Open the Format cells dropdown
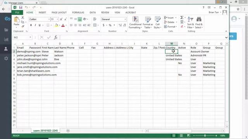This screenshot has height=139, width=248. point(176,27)
